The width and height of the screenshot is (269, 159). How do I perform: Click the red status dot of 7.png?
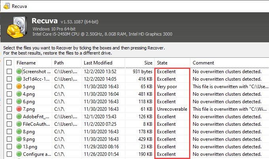pyautogui.click(x=19, y=109)
